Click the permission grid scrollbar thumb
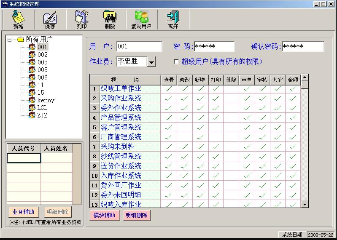Image resolution: width=337 pixels, height=240 pixels. pyautogui.click(x=305, y=85)
